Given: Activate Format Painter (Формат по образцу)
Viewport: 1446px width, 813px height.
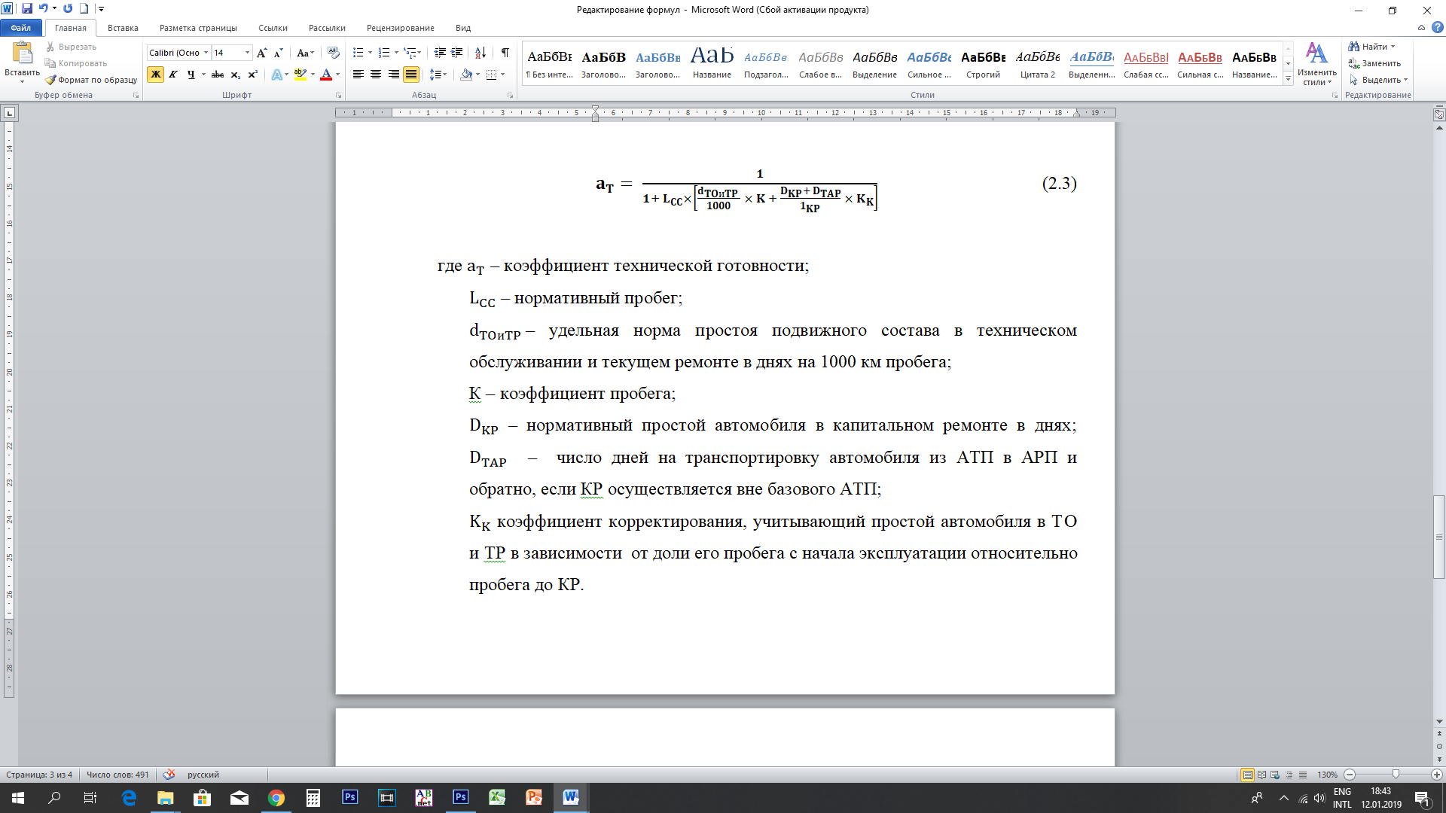Looking at the screenshot, I should (x=91, y=80).
